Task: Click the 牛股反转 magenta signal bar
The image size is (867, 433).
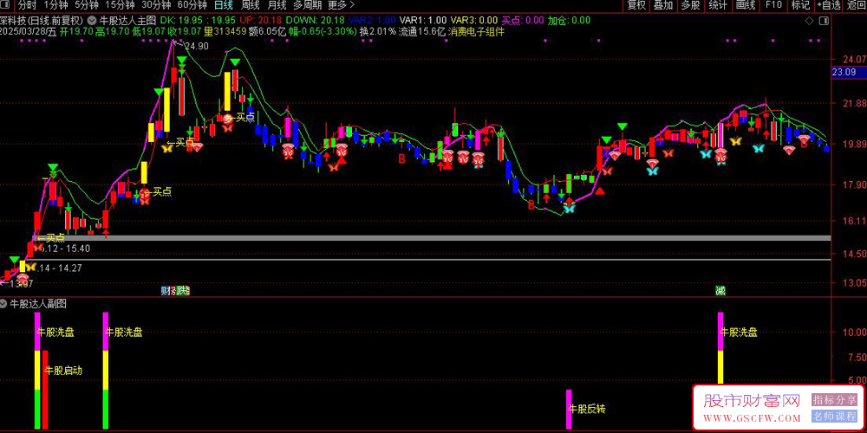Action: [x=569, y=409]
